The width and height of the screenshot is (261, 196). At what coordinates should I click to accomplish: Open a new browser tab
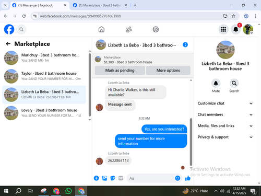click(135, 5)
